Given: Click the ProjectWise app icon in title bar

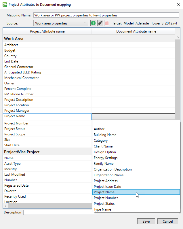Looking at the screenshot, I should click(5, 5).
